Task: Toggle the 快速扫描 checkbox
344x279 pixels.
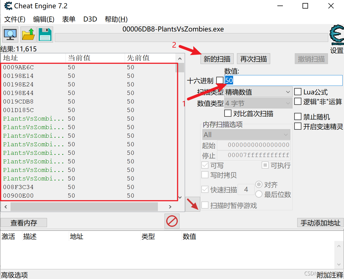Action: pyautogui.click(x=205, y=190)
